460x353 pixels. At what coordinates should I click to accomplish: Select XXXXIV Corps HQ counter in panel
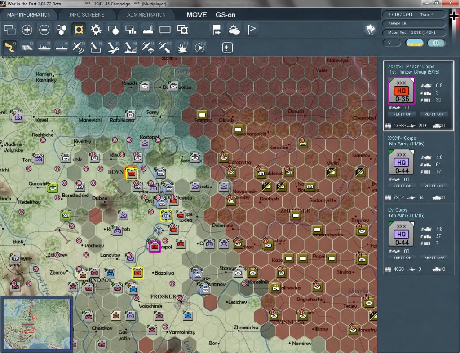(401, 162)
